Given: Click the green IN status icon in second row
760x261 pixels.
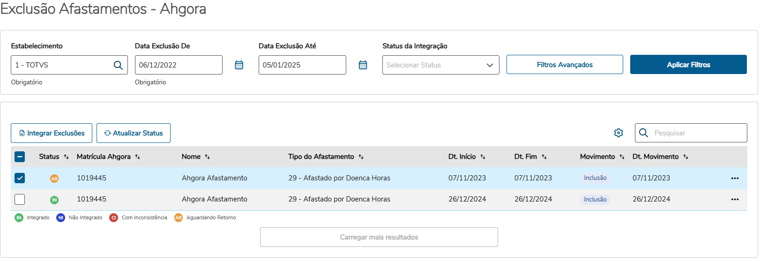Looking at the screenshot, I should coord(54,200).
